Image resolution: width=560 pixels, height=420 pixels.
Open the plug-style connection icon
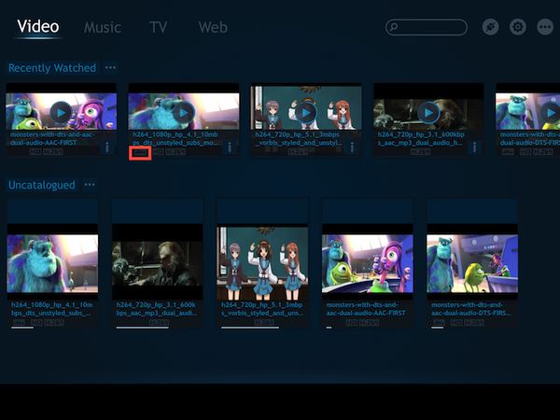490,27
